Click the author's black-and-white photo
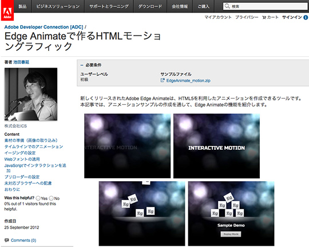The image size is (309, 247). click(x=31, y=94)
